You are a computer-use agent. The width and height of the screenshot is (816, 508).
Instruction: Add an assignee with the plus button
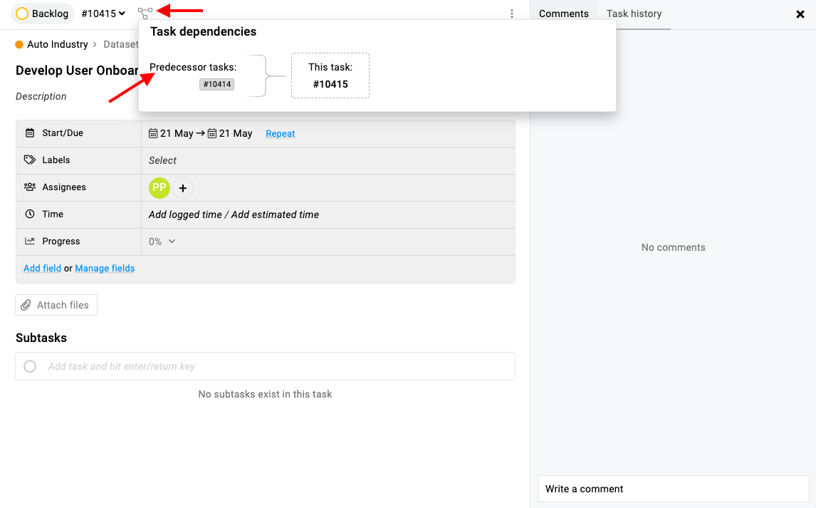(x=183, y=188)
